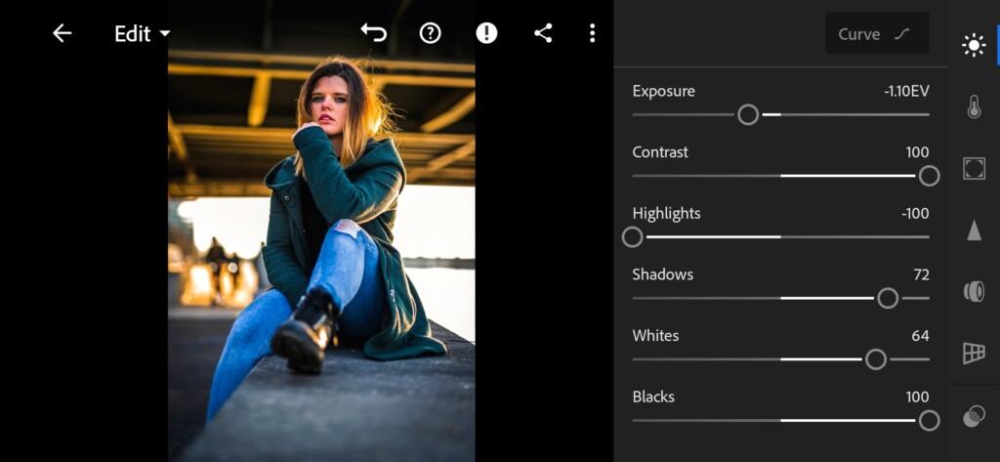
Task: Share the photo using share icon
Action: pyautogui.click(x=543, y=33)
